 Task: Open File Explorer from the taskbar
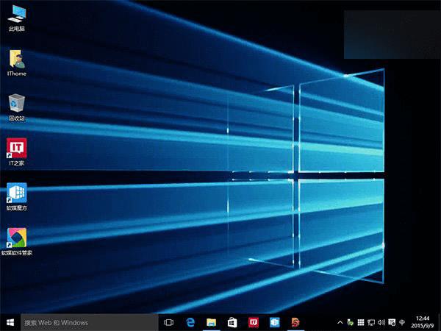pyautogui.click(x=211, y=323)
